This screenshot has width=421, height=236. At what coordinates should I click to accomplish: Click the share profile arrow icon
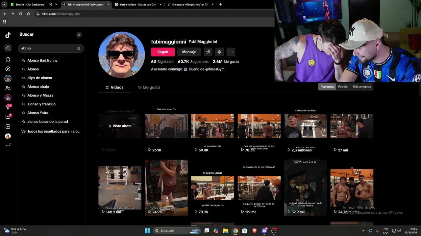[219, 52]
